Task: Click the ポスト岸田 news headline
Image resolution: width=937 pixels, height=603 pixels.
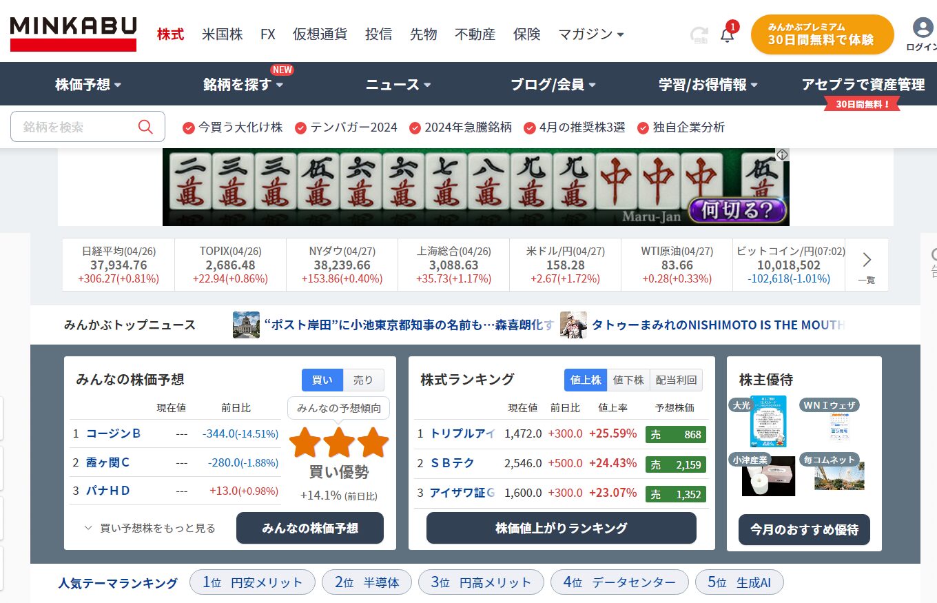Action: [x=409, y=325]
